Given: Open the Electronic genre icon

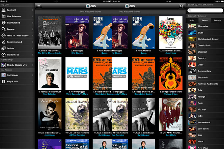Looking at the screenshot, I should pyautogui.click(x=192, y=77).
